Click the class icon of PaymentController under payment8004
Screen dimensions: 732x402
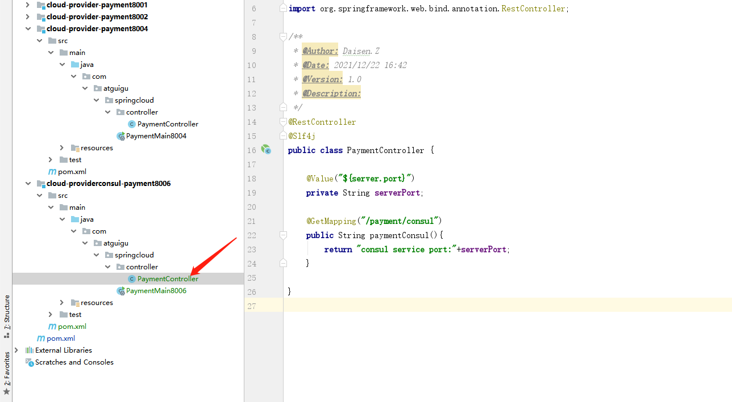click(132, 124)
